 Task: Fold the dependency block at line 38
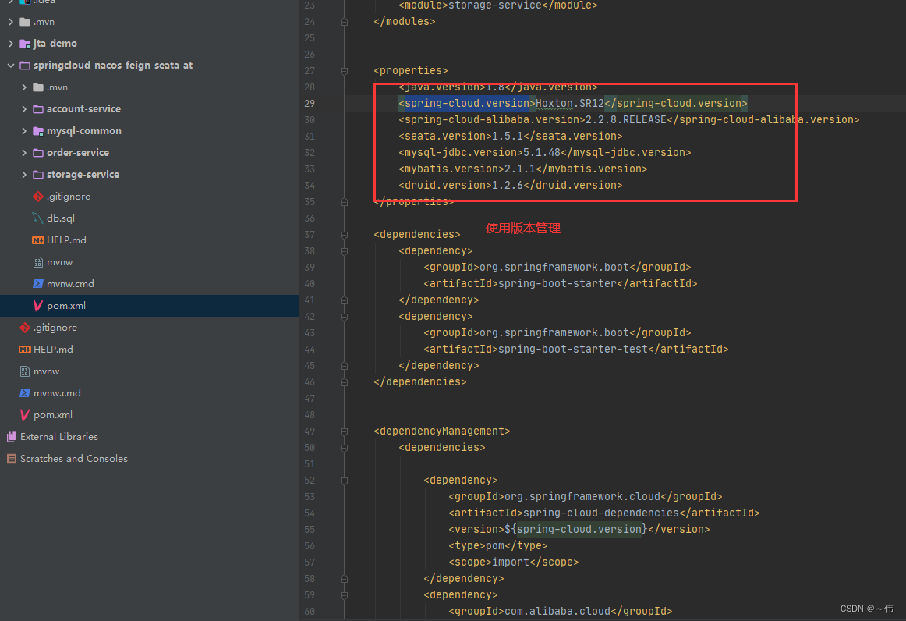click(344, 251)
